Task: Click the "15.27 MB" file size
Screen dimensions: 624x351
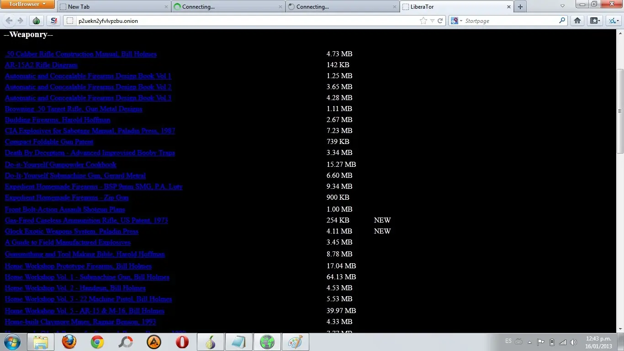Action: click(341, 165)
